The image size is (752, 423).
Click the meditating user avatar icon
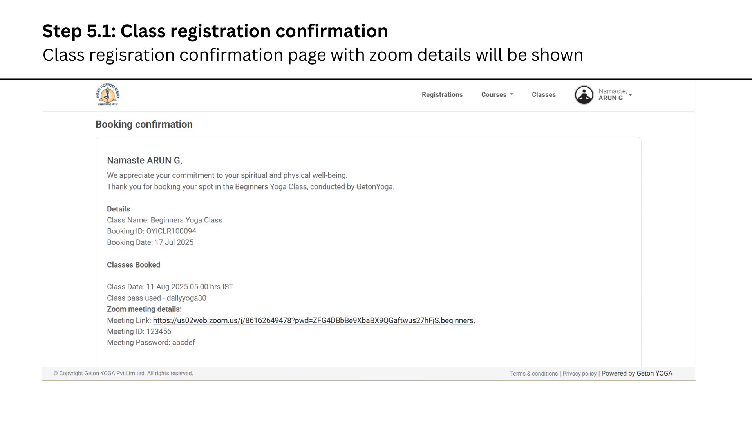tap(584, 95)
